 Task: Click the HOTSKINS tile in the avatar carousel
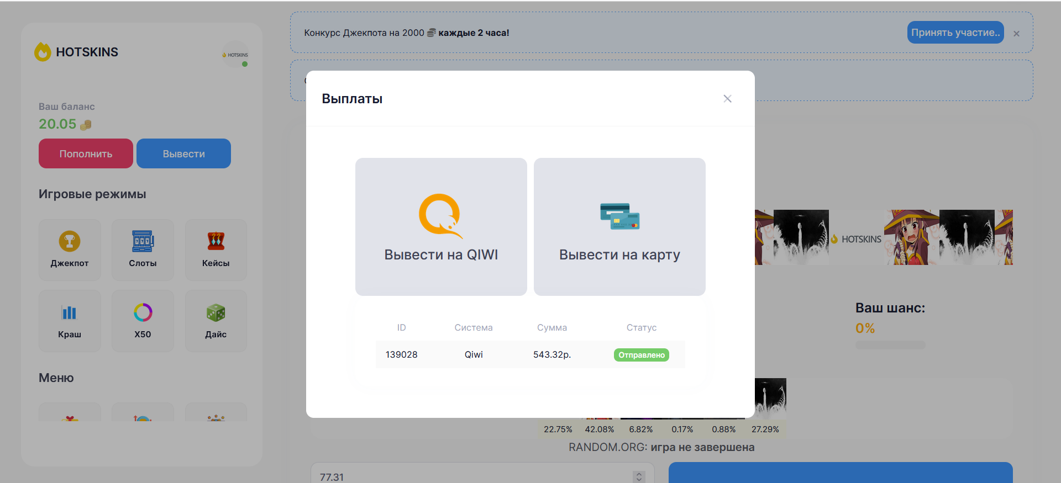click(857, 237)
